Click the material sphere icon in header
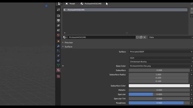Screen dimensions: 193x108 point(82,4)
